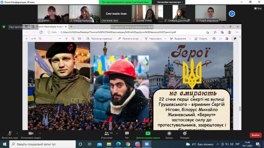264x148 pixels.
Task: Open the Нарисовать pen options dropdown arrow
Action: point(165,39)
